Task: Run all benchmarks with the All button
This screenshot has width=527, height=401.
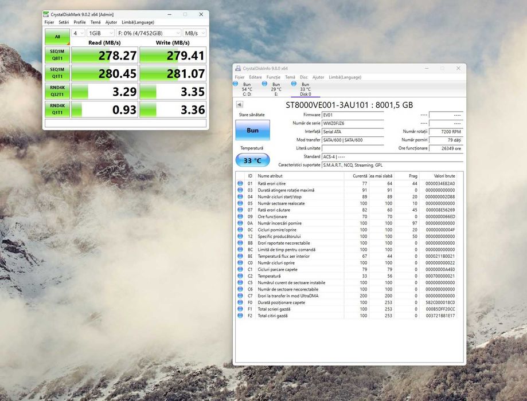Action: pyautogui.click(x=57, y=37)
